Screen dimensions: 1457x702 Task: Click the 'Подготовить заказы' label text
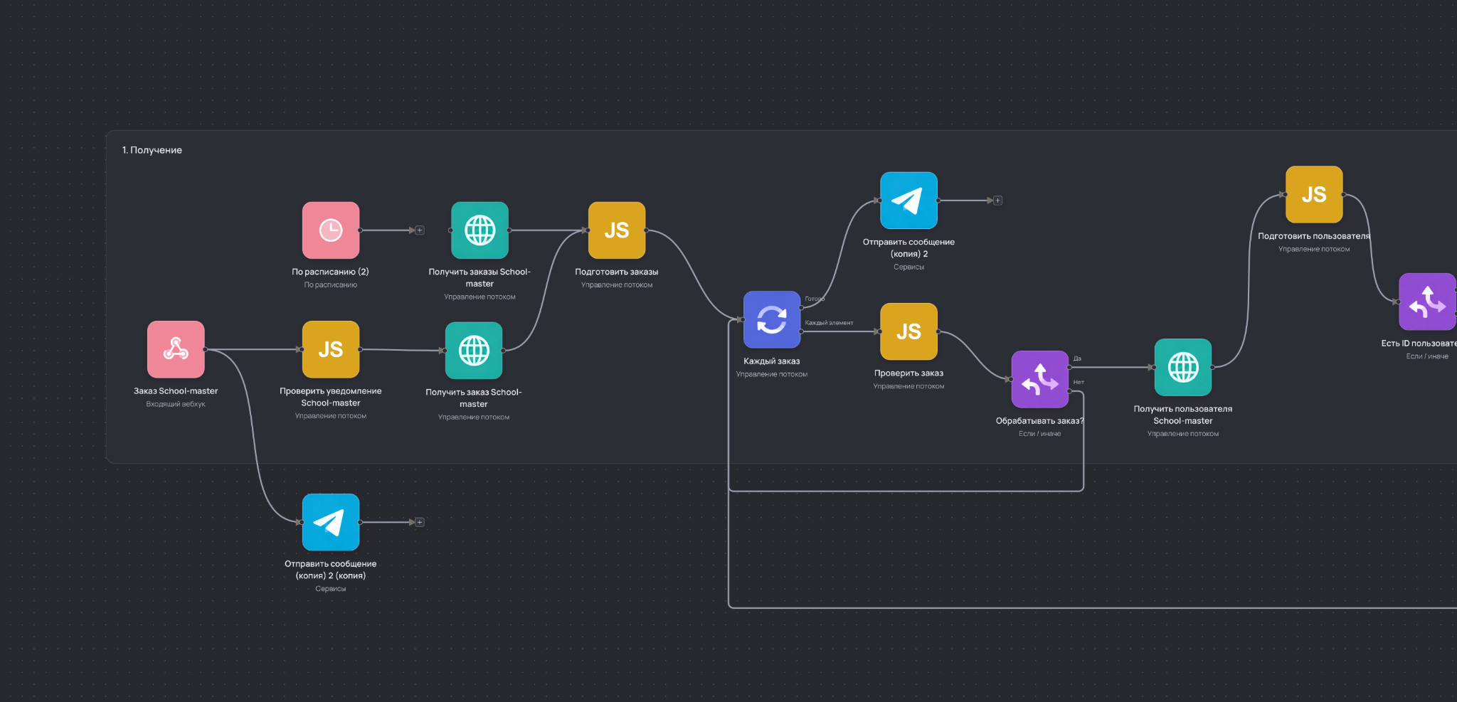617,272
